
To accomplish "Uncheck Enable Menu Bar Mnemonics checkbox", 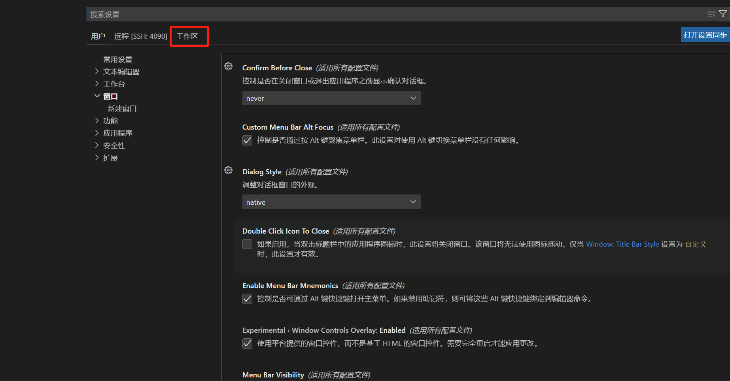I will [x=247, y=299].
